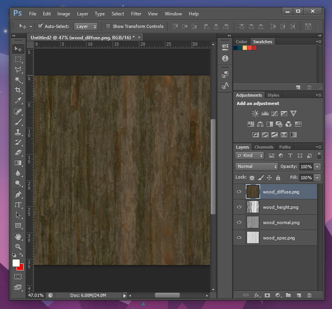Pick the Hand tool
Image resolution: width=332 pixels, height=309 pixels.
[x=18, y=236]
